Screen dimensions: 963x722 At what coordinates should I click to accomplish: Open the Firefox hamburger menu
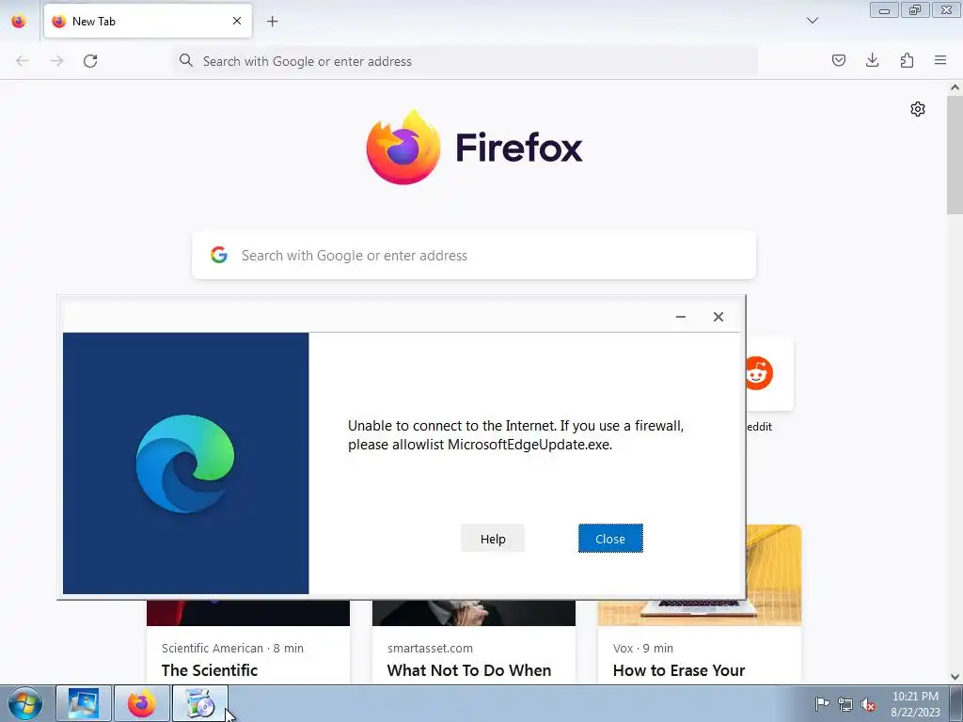click(x=940, y=60)
